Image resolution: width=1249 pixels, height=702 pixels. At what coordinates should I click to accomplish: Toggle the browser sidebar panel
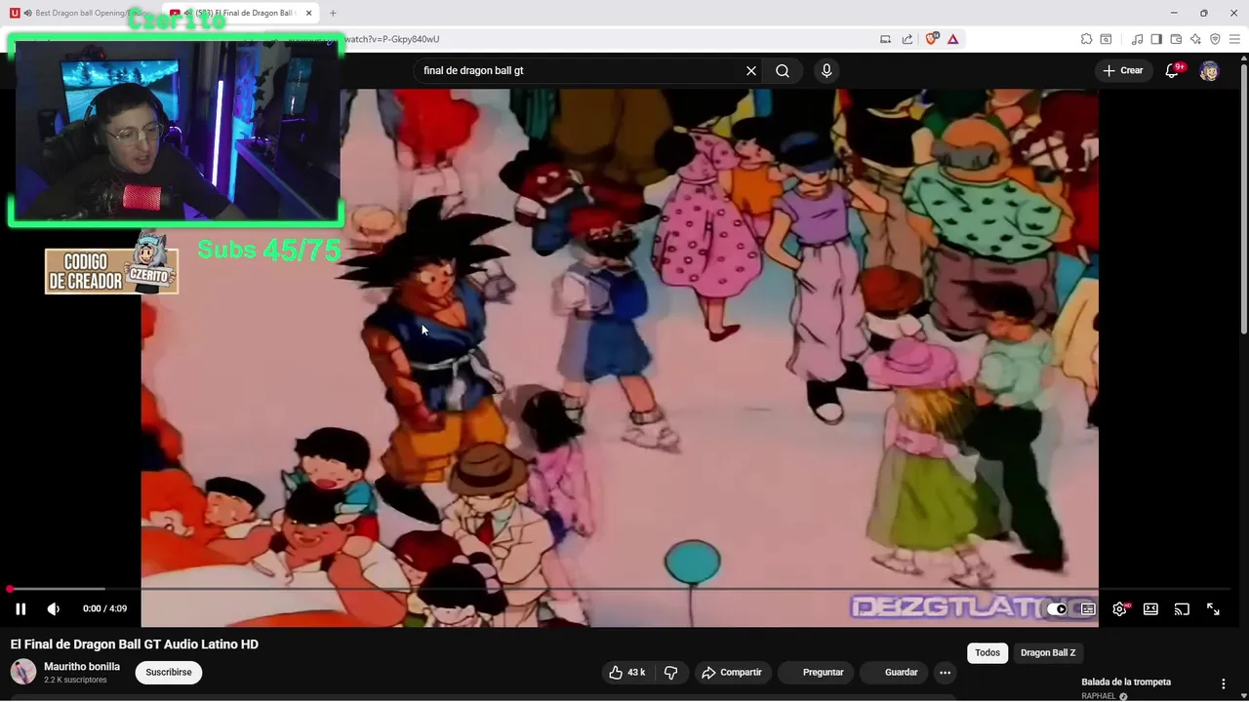1156,39
